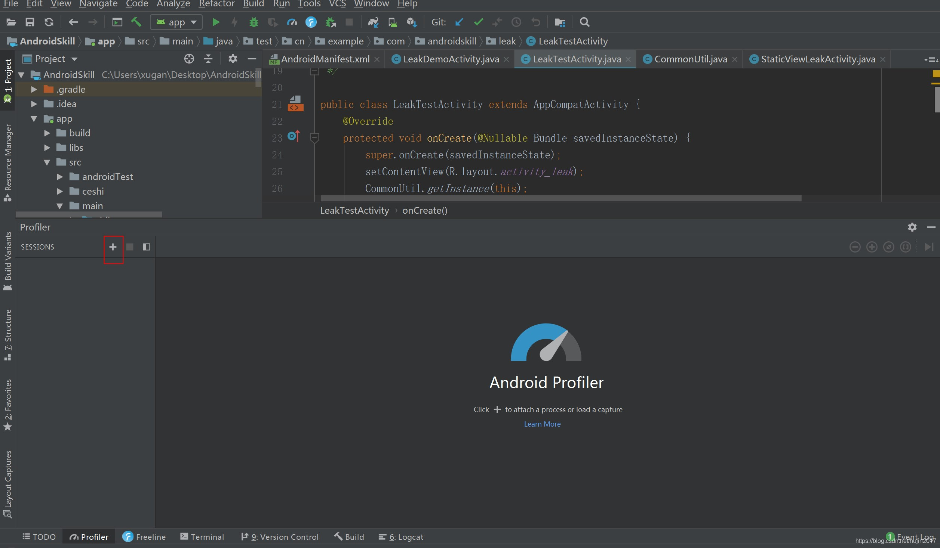940x548 pixels.
Task: Click the Learn More link
Action: (542, 424)
